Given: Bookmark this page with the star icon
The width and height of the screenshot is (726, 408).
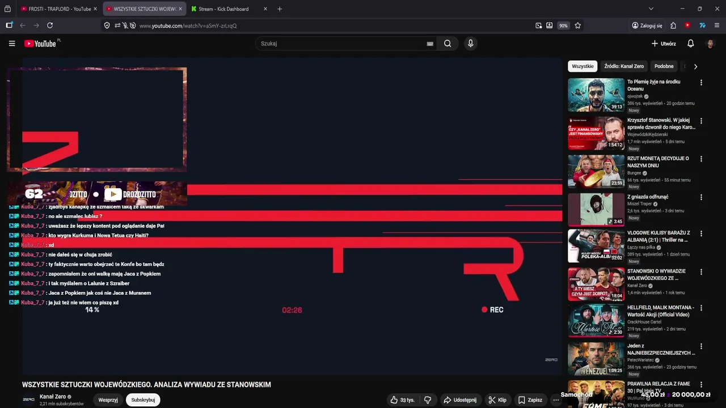Looking at the screenshot, I should click(x=577, y=25).
